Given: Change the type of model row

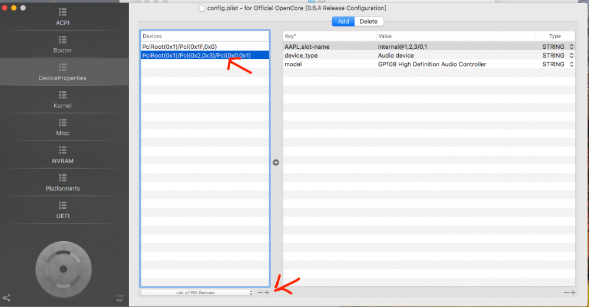Looking at the screenshot, I should [558, 64].
